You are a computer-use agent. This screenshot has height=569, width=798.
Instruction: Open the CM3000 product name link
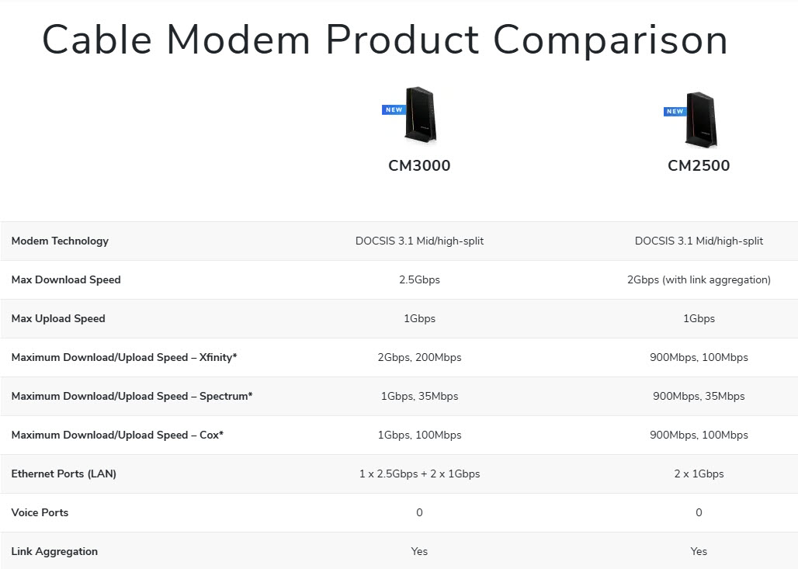coord(419,165)
